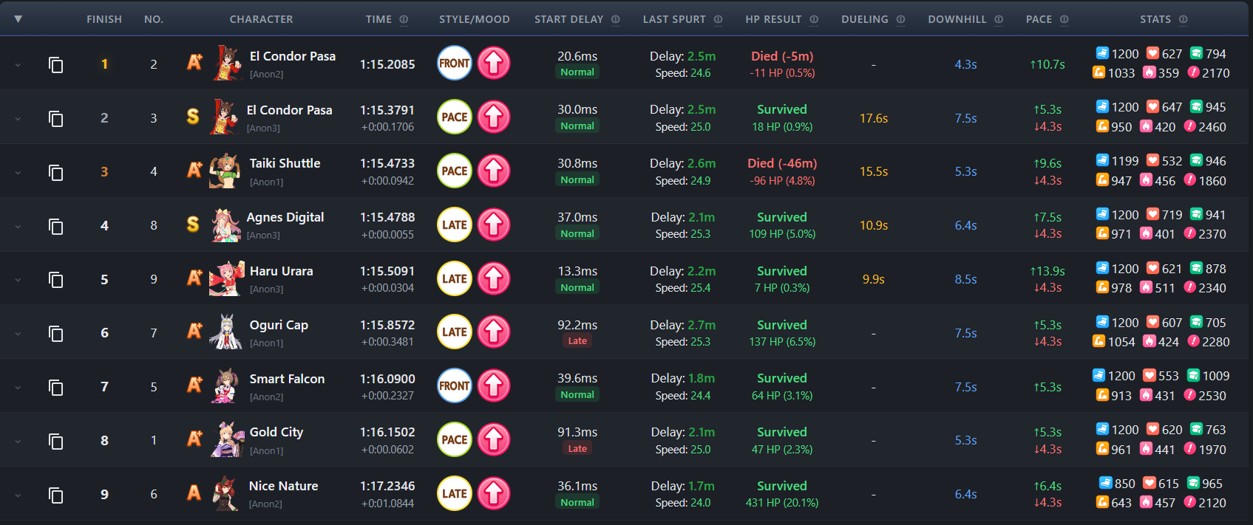Sort by the FINISH column header
Screen dimensions: 1253x525
click(104, 19)
